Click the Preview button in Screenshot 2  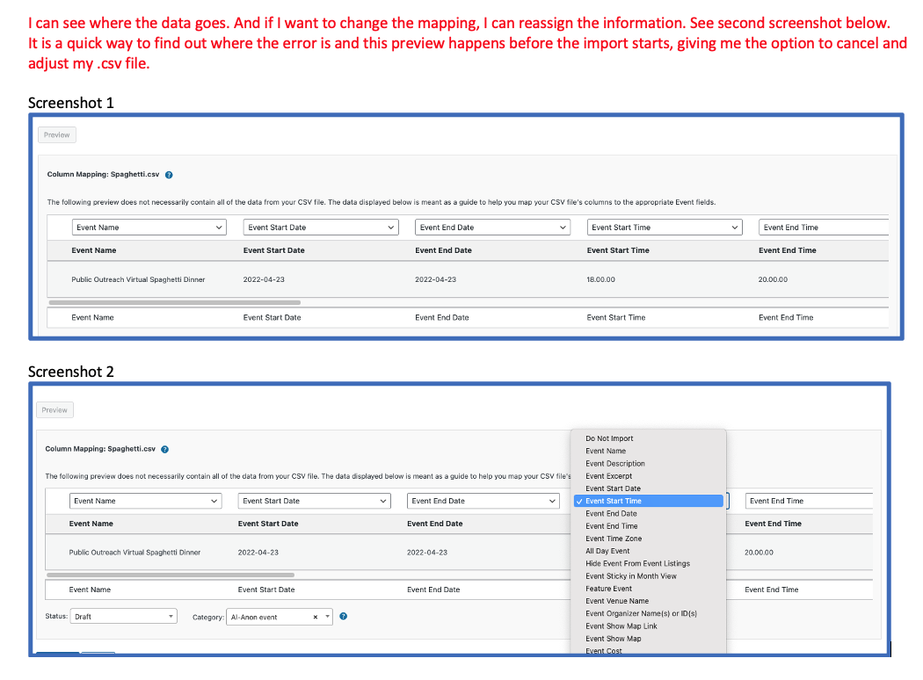pos(55,410)
